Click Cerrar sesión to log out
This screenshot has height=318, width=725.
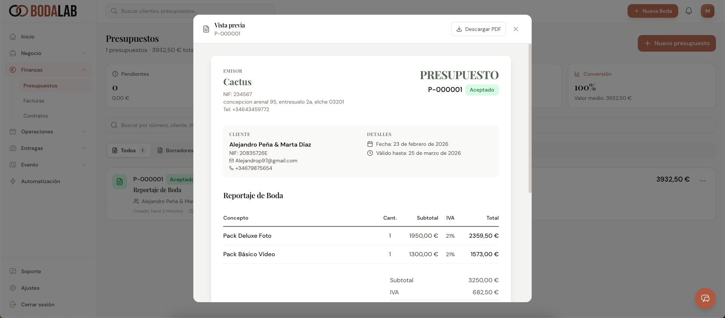[48, 304]
